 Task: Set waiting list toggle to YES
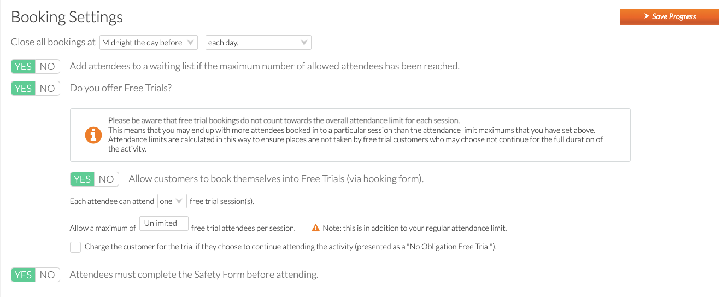pyautogui.click(x=24, y=66)
